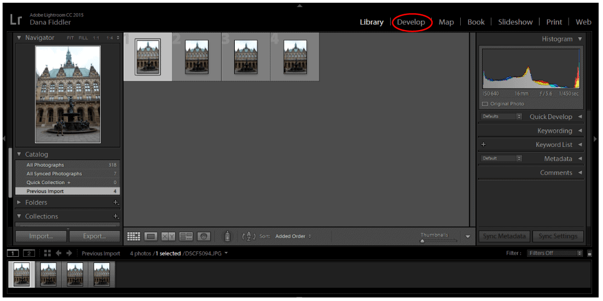Click navigator preview image

[68, 95]
